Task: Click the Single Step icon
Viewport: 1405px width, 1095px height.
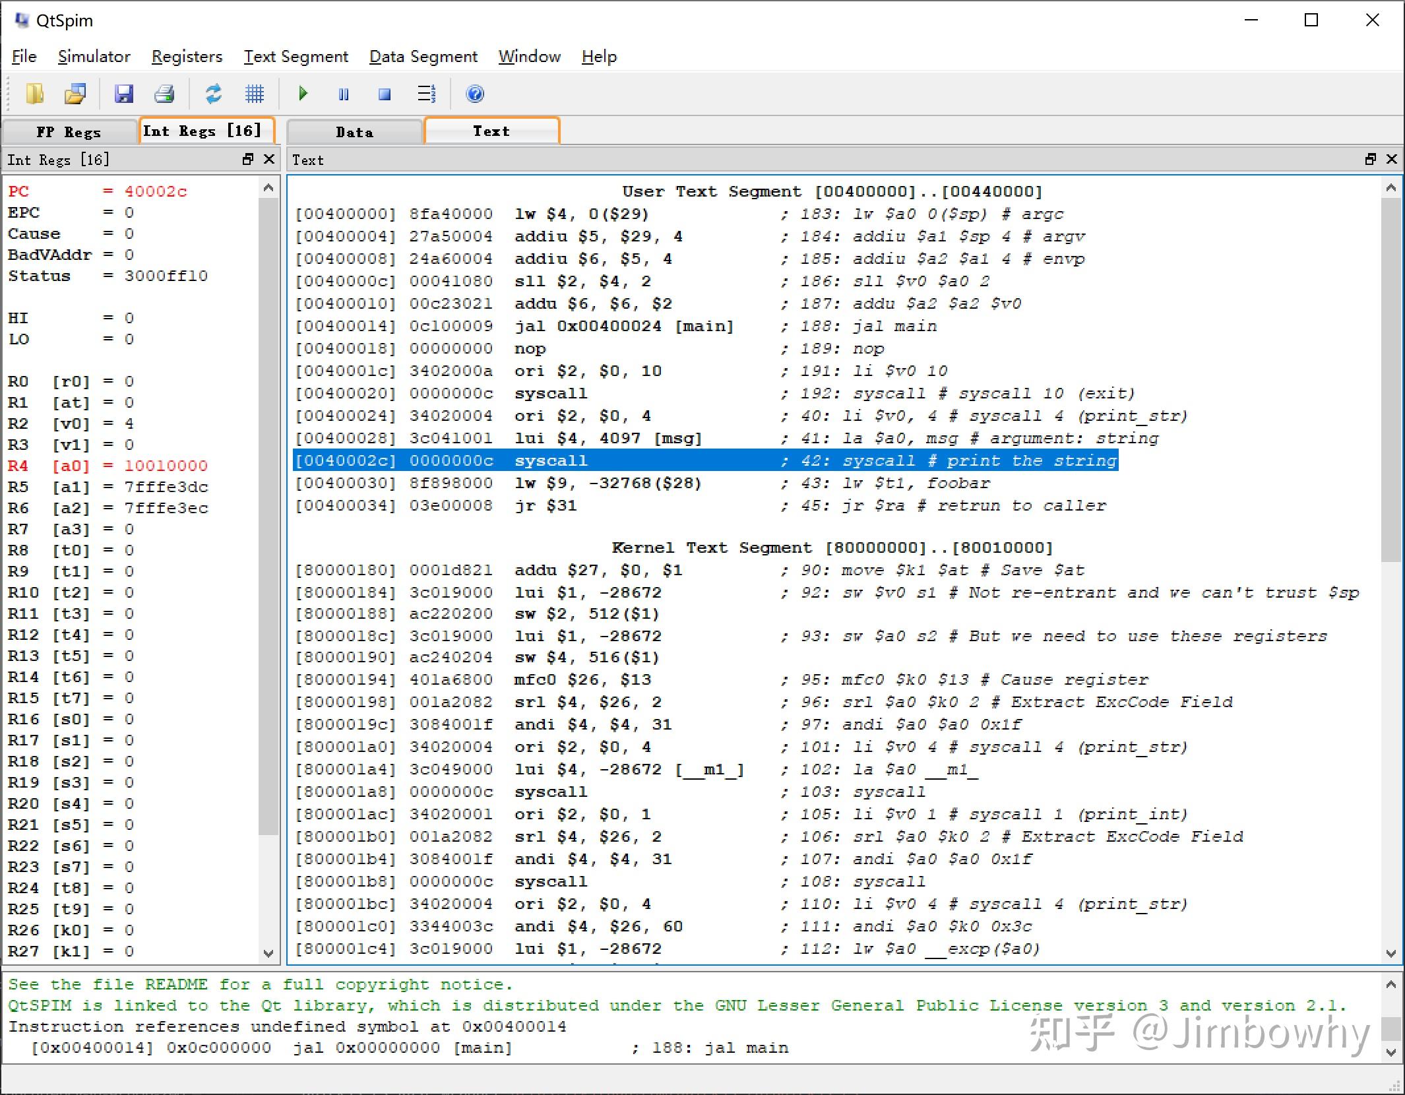Action: pyautogui.click(x=427, y=94)
